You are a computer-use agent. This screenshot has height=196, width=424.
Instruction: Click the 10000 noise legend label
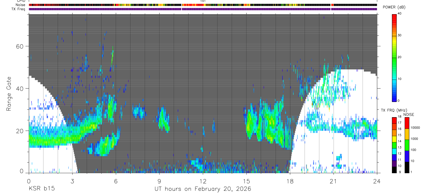pos(415,128)
